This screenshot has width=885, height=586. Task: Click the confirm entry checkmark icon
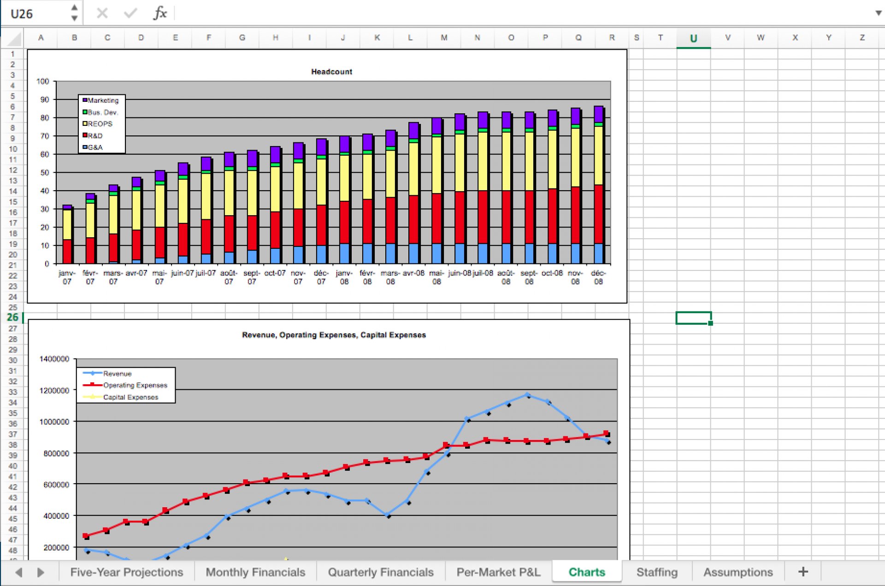click(x=130, y=13)
